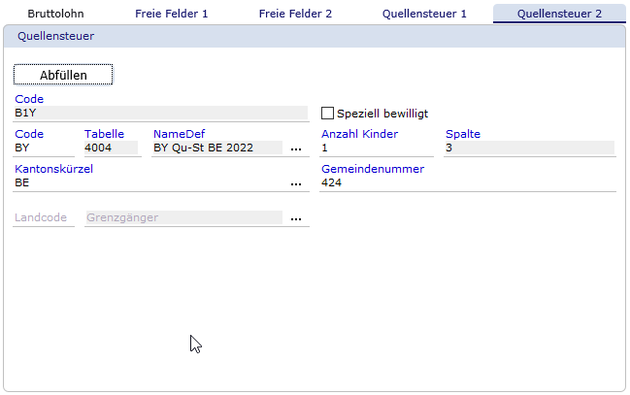
Task: Click the NameDef field BY Qu-St BE 2022
Action: coord(217,148)
